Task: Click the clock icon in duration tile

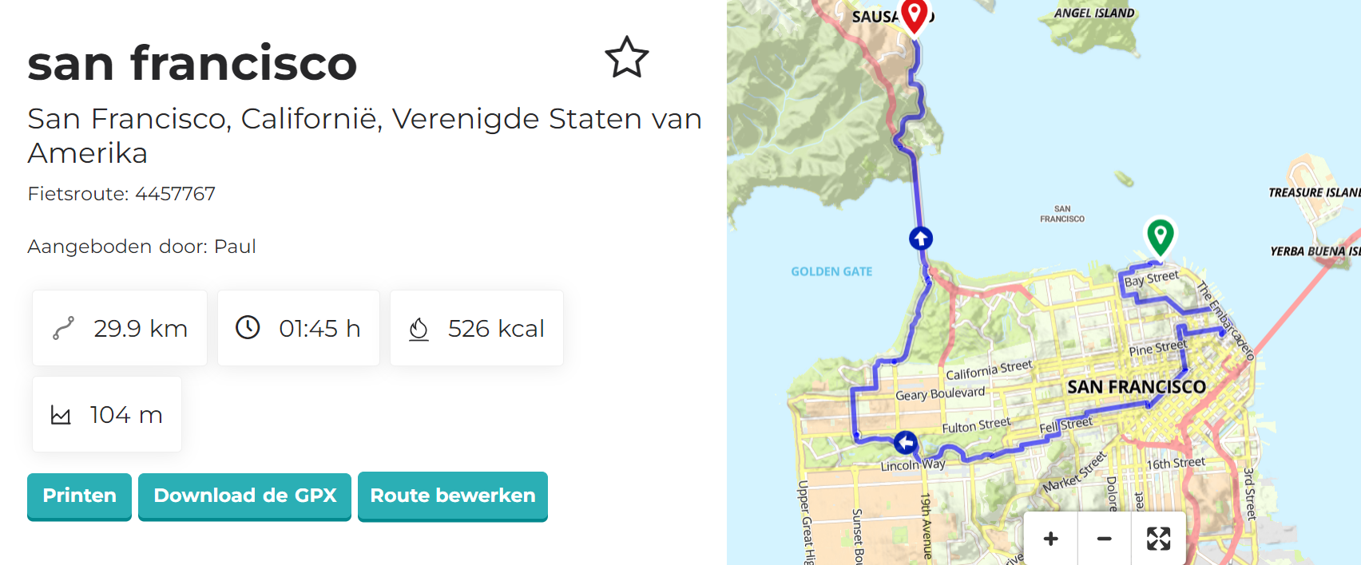Action: coord(248,327)
